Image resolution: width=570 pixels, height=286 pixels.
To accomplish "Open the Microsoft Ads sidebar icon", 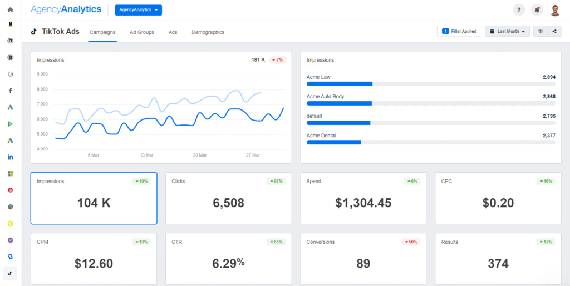I will pos(11,174).
